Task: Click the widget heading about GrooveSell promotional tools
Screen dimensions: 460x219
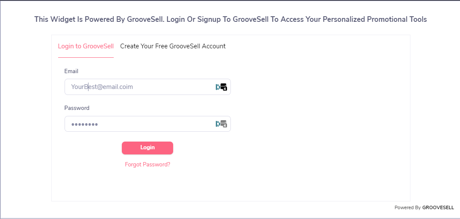Action: (x=230, y=19)
